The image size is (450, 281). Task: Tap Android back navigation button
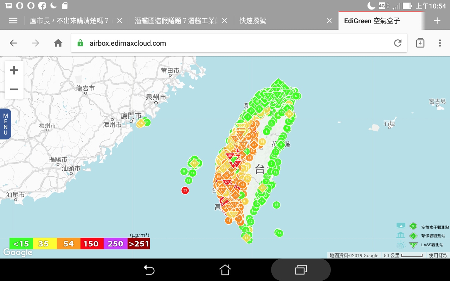tap(149, 270)
